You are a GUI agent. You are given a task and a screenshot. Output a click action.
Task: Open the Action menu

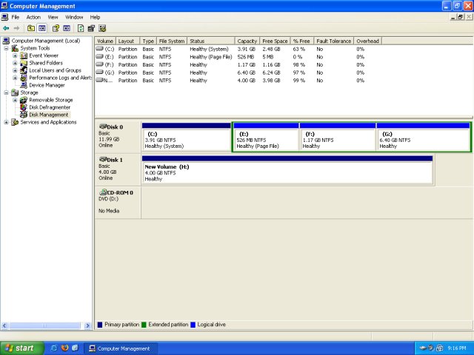click(x=33, y=17)
